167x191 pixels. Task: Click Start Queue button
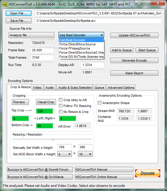point(147,50)
